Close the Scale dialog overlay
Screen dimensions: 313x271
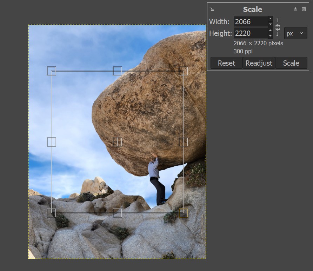coord(304,9)
